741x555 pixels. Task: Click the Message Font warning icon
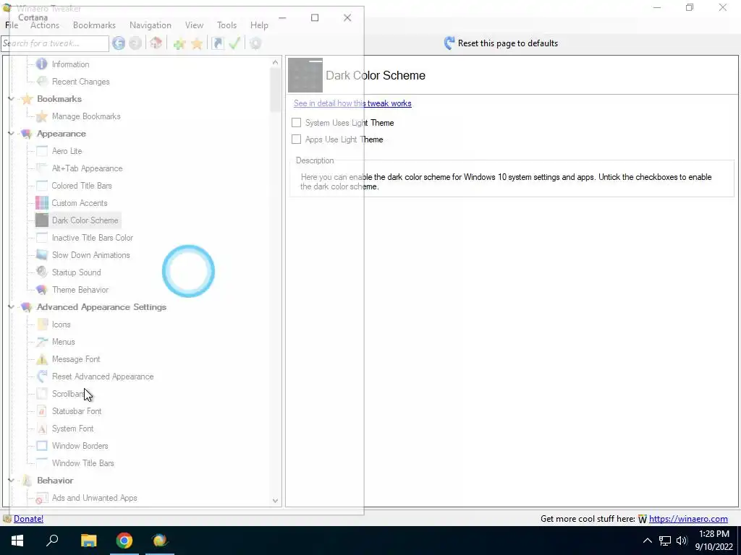tap(41, 359)
